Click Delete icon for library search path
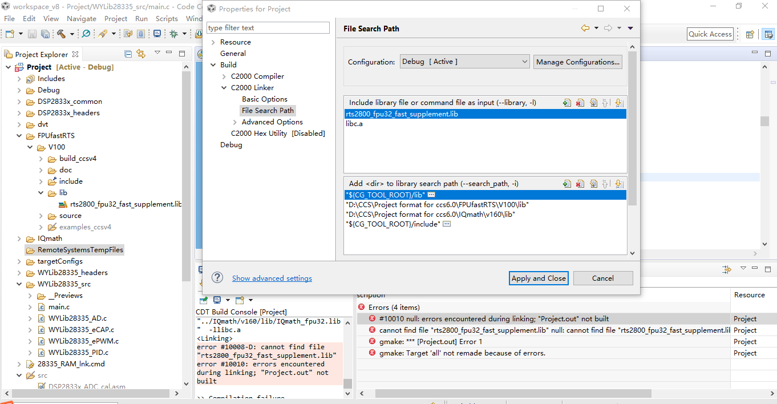Screen dimensions: 777x404 click(x=580, y=184)
